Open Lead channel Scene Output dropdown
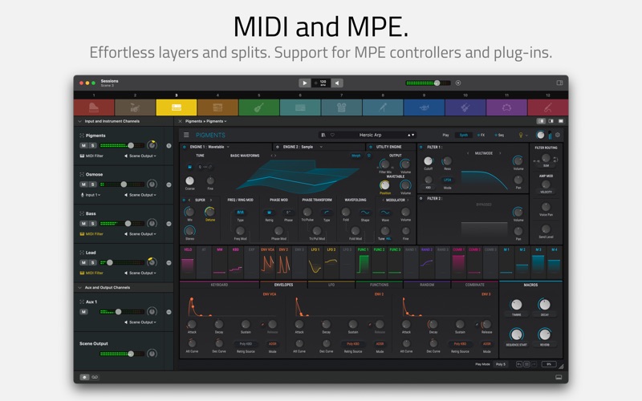The height and width of the screenshot is (401, 642). (x=140, y=273)
